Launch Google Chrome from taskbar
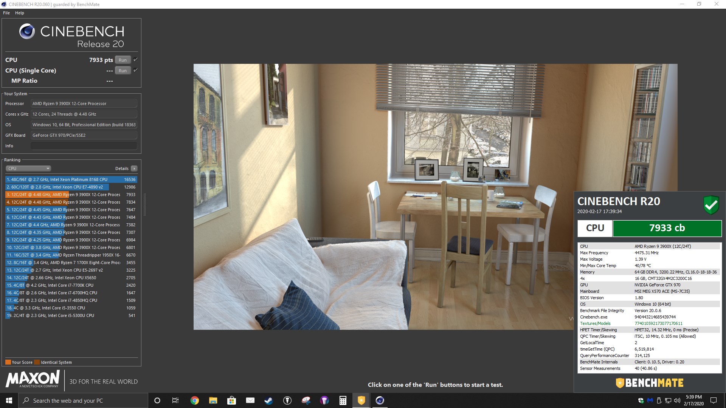This screenshot has height=408, width=726. click(194, 400)
